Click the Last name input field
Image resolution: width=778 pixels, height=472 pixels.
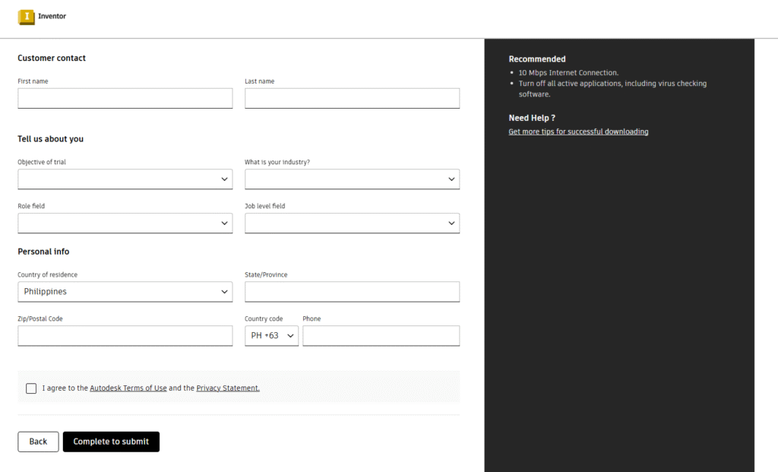coord(352,98)
